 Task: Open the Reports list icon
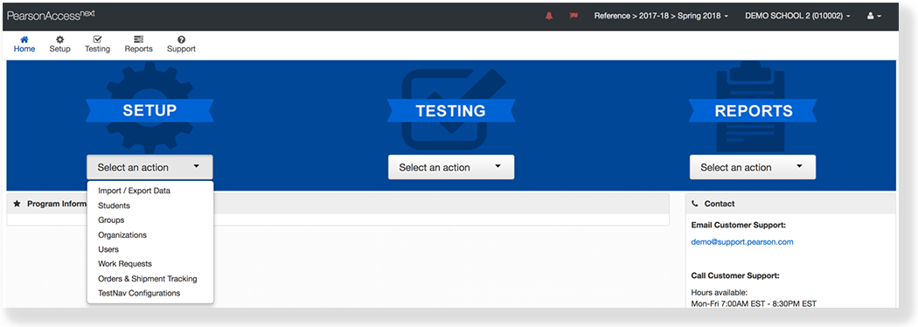point(138,39)
